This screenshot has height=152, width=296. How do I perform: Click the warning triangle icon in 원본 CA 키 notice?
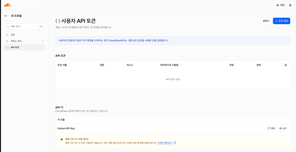tap(62, 139)
